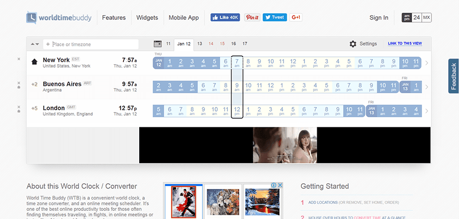
Task: Remove Buenos Aires using its X icon
Action: coord(19,82)
